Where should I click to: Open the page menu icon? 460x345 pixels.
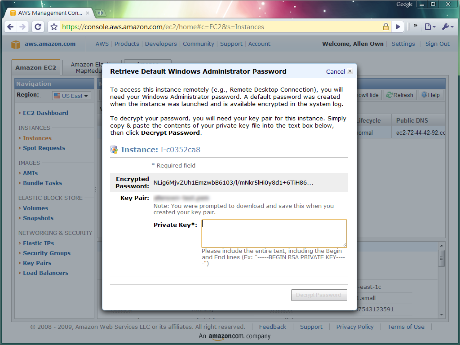430,27
